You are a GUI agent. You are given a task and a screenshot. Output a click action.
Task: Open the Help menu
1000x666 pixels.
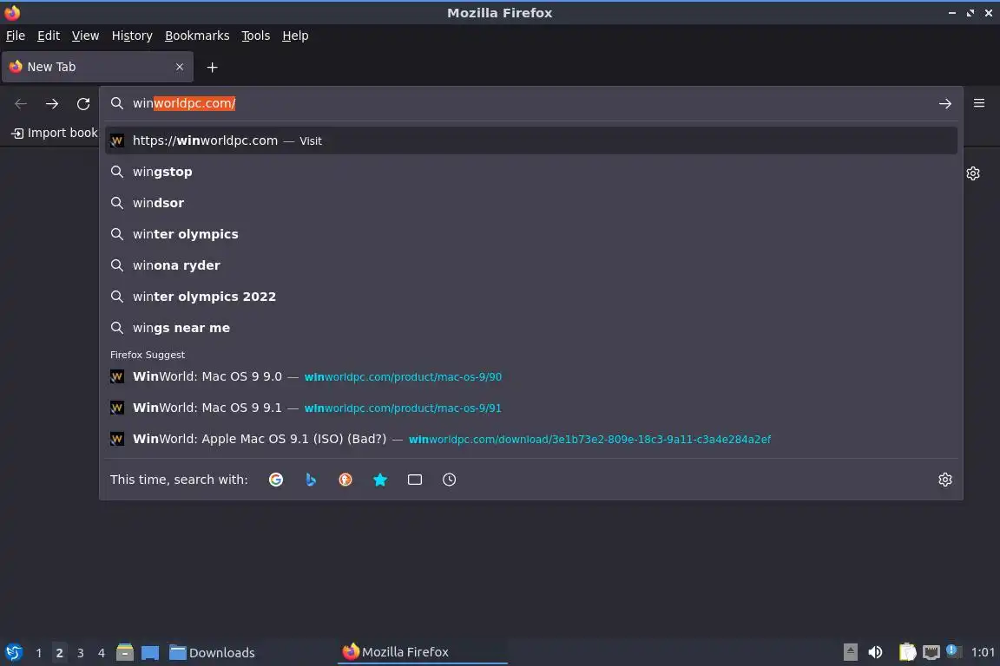(295, 36)
